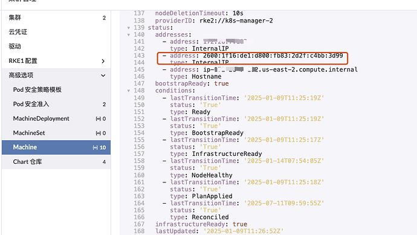
Task: Click line number 168 in gutter
Action: 139,231
